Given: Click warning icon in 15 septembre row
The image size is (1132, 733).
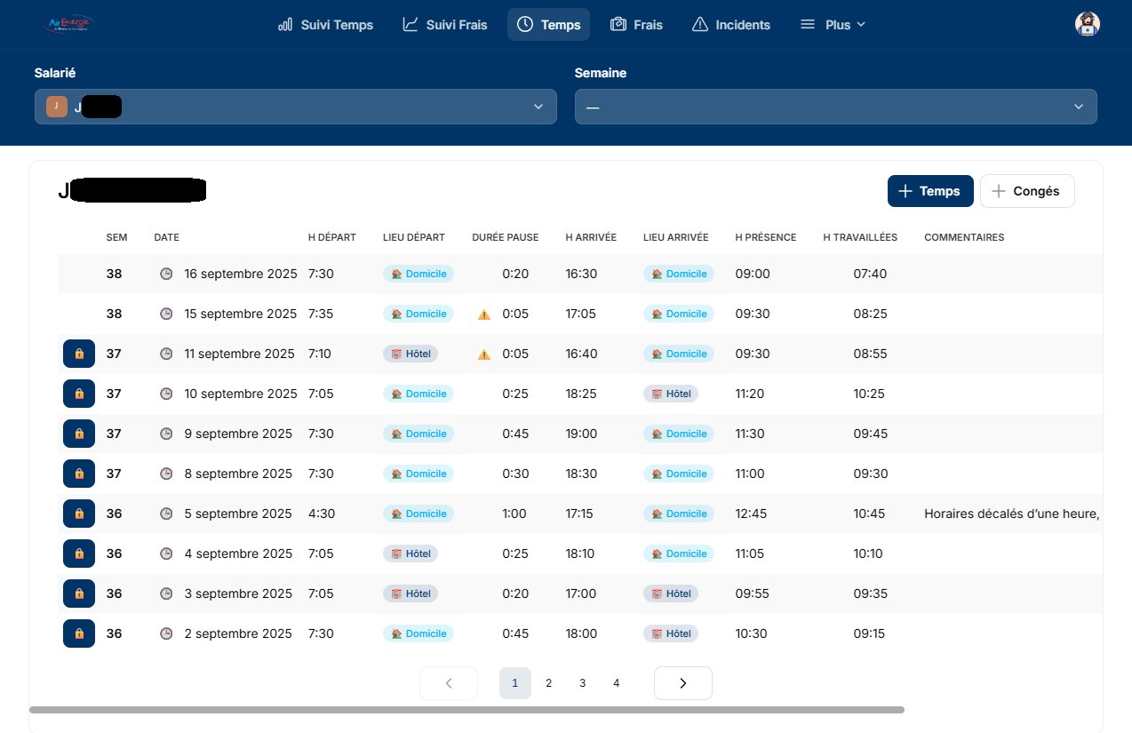Looking at the screenshot, I should 483,314.
